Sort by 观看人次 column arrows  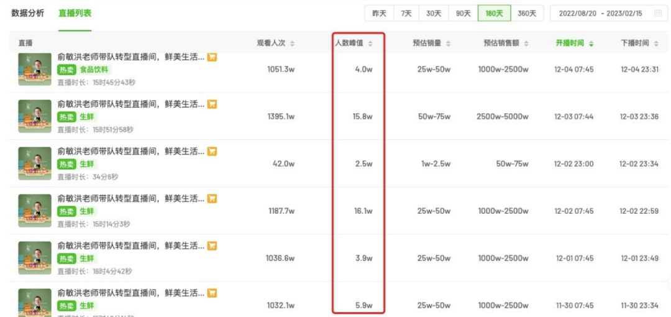(293, 44)
